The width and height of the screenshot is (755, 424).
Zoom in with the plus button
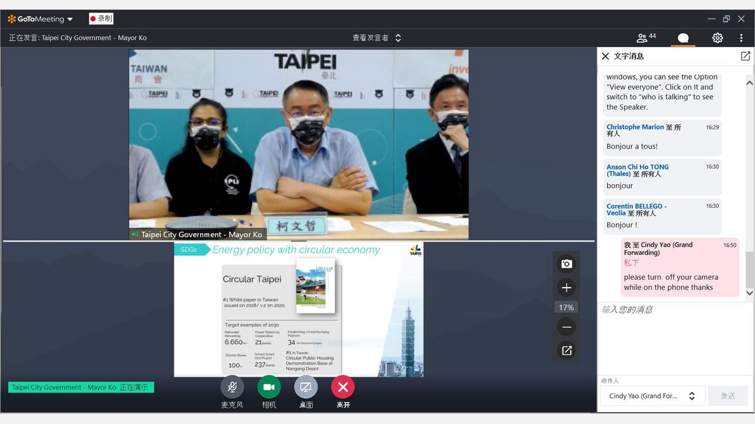click(x=566, y=288)
